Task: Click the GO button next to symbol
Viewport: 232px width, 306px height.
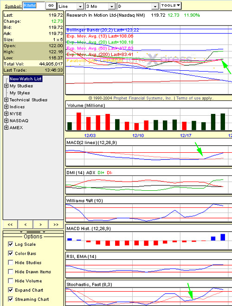Action: (x=51, y=6)
